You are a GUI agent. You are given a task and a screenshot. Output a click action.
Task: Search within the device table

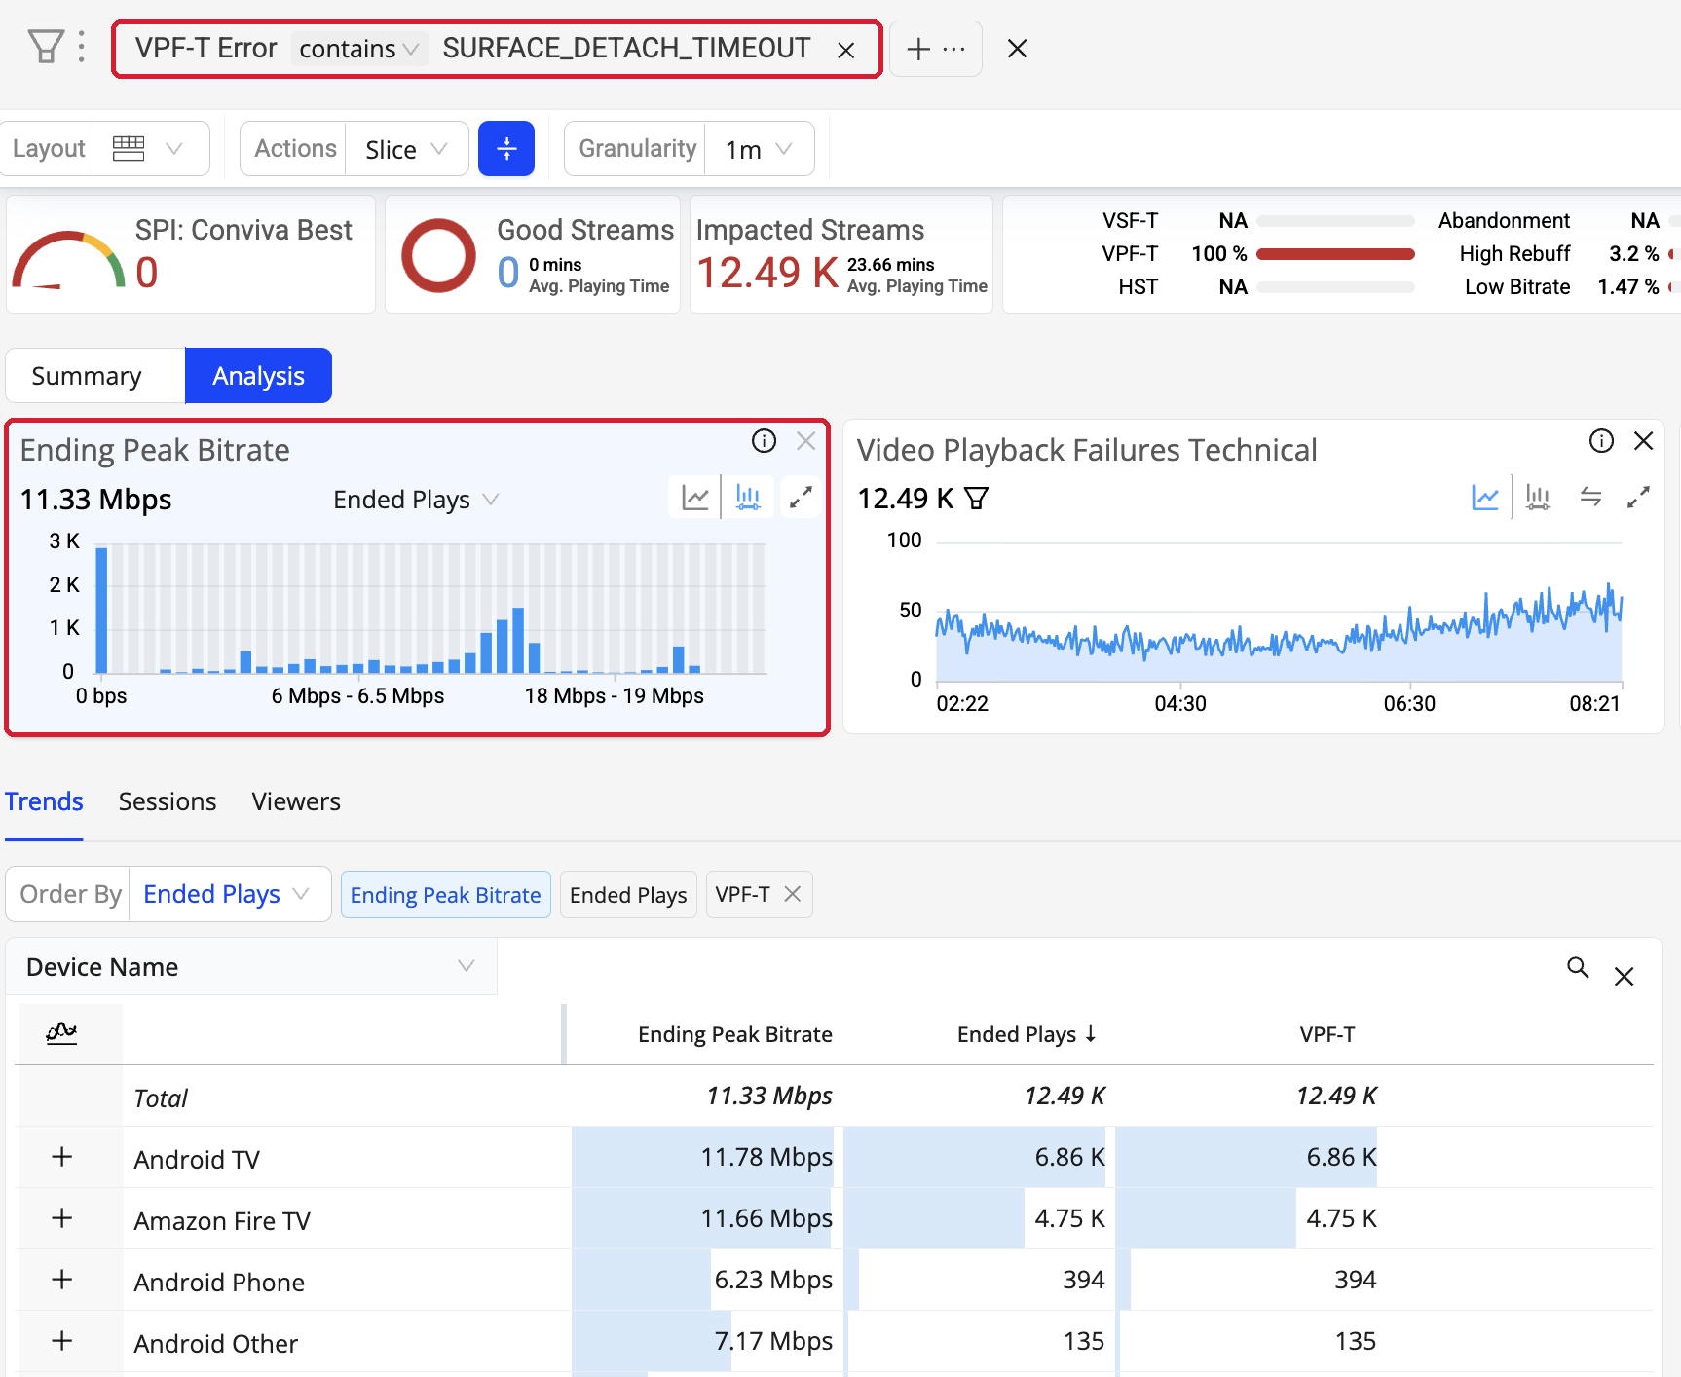(x=1578, y=967)
